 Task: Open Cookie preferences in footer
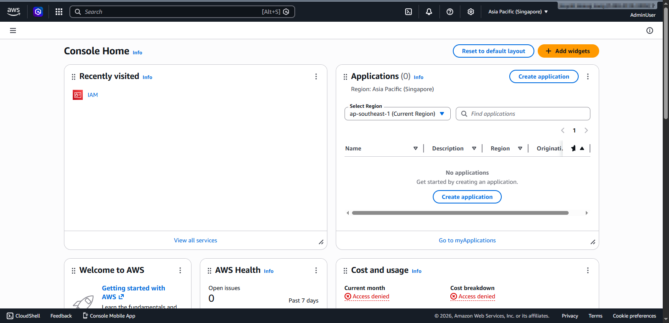634,316
